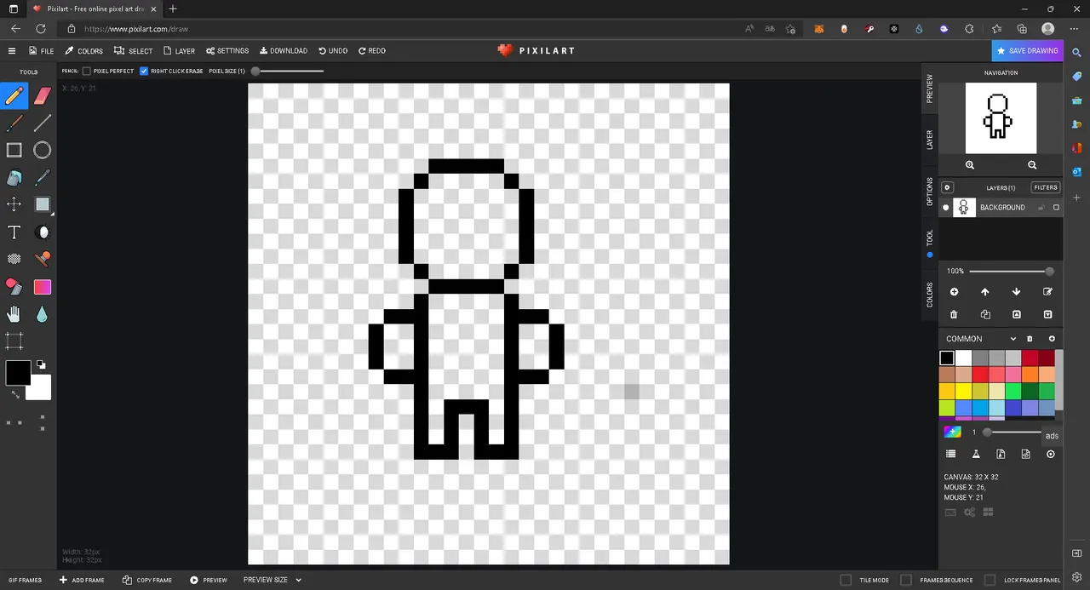The image size is (1090, 590).
Task: Toggle Background layer checkbox square
Action: tap(1056, 208)
